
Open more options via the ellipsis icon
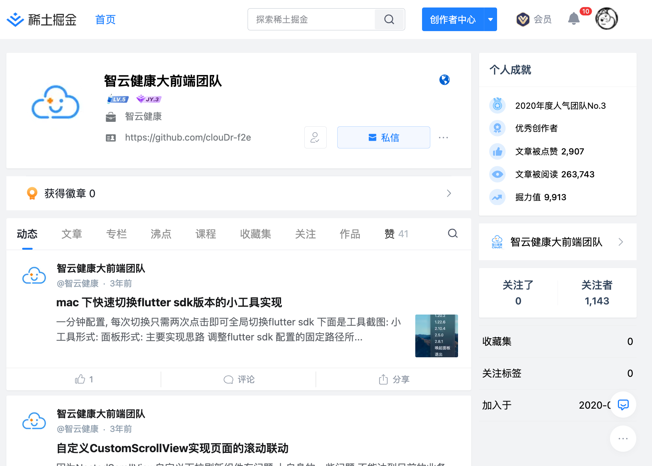443,138
